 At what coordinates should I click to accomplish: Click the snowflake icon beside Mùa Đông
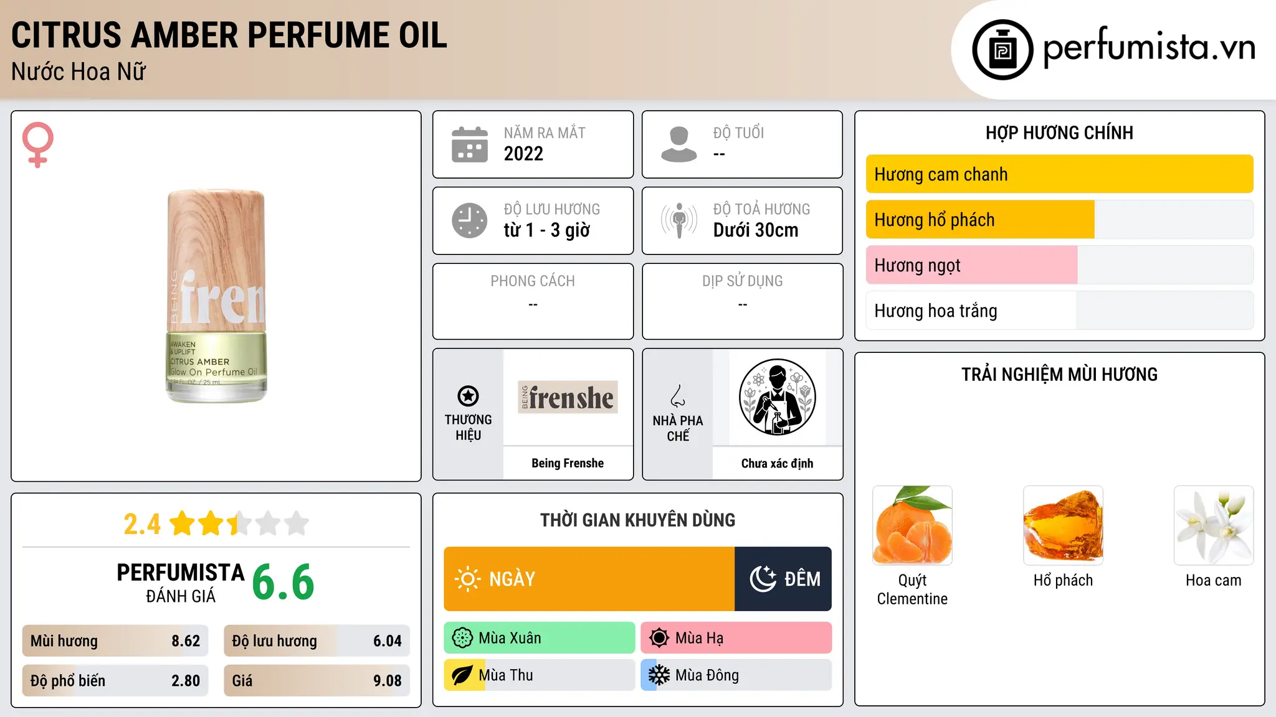click(x=659, y=675)
